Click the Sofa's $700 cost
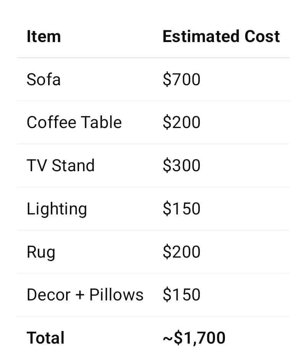The image size is (296, 357). (181, 80)
